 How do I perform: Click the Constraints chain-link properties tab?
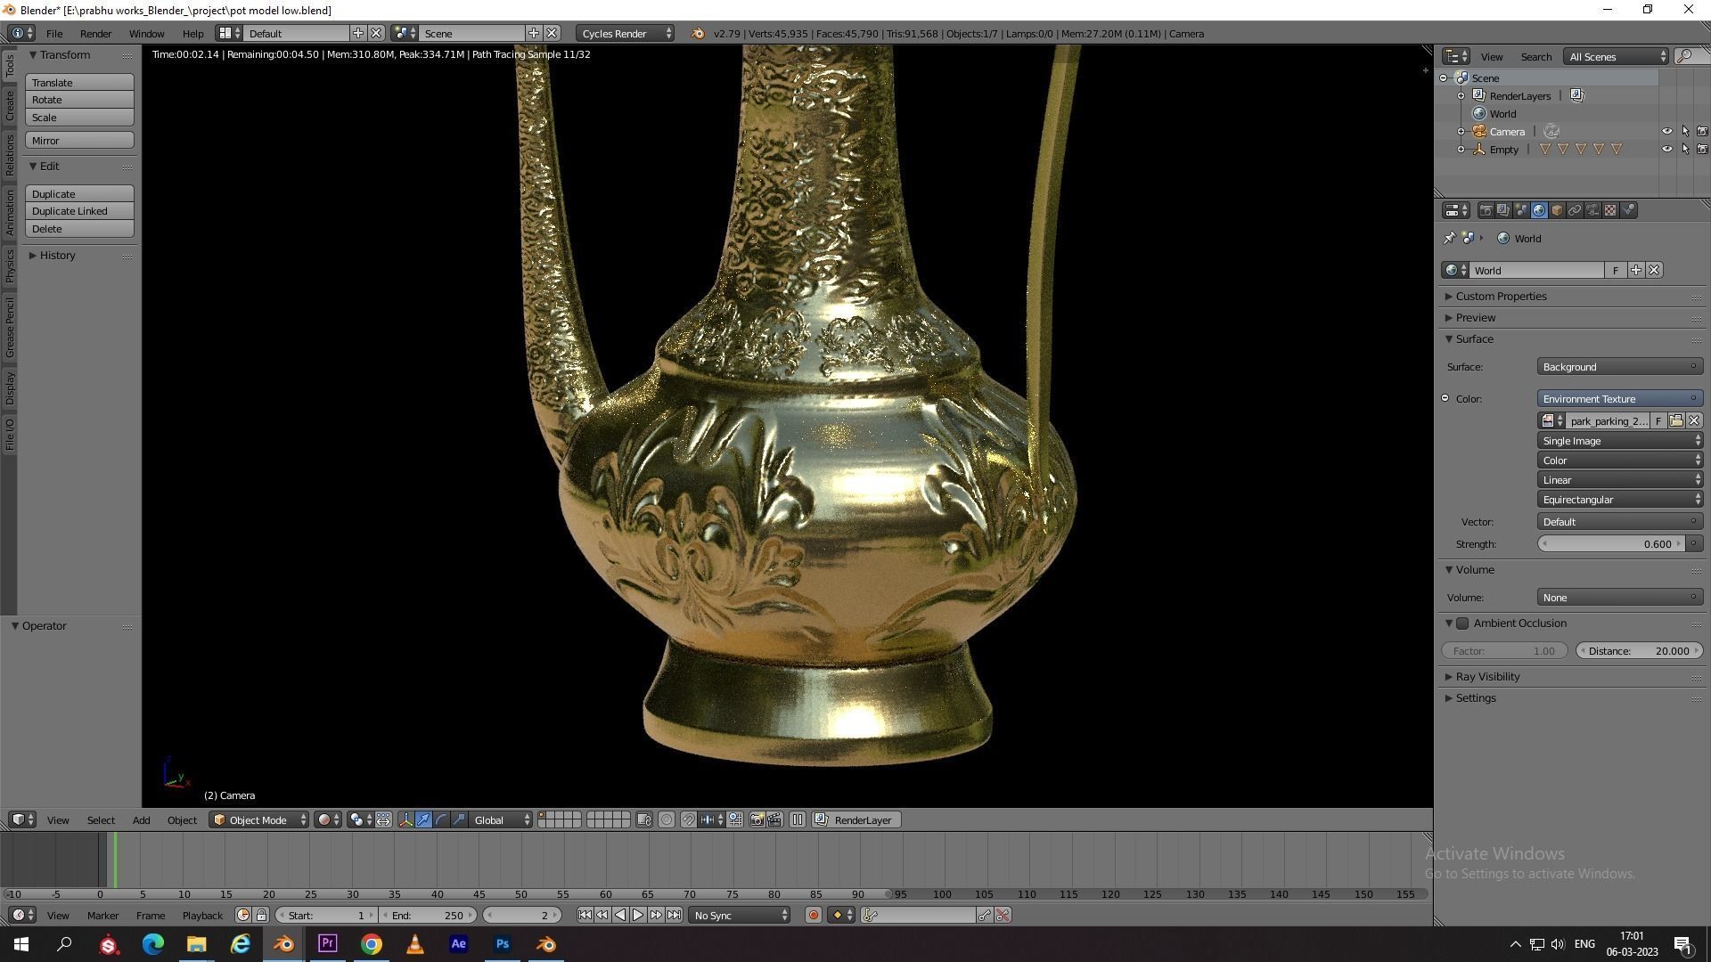1575,210
